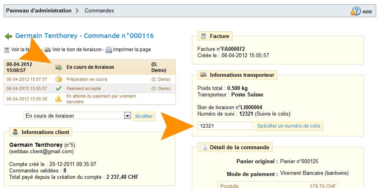Focus the tracking number field containing 12321
The width and height of the screenshot is (379, 188).
tap(225, 126)
